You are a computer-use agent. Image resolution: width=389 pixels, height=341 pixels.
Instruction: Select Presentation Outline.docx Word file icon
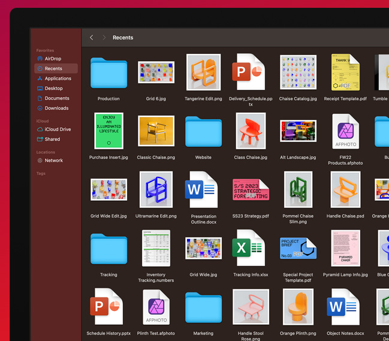click(x=203, y=190)
